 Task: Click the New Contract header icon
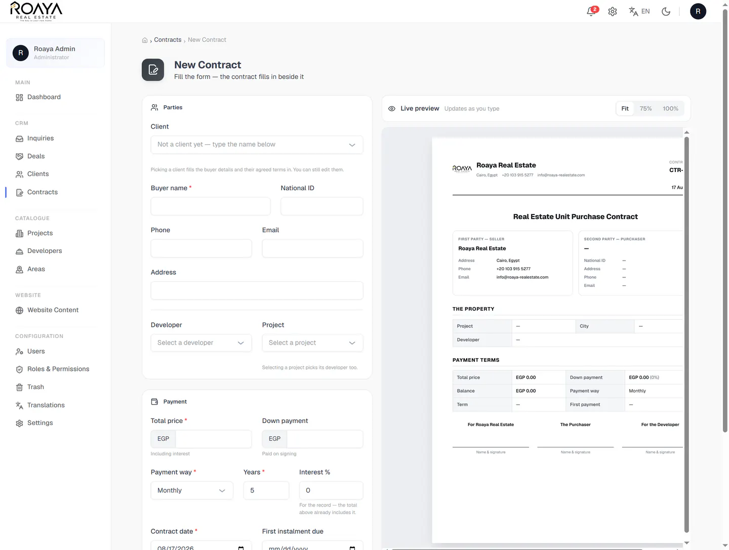point(153,70)
